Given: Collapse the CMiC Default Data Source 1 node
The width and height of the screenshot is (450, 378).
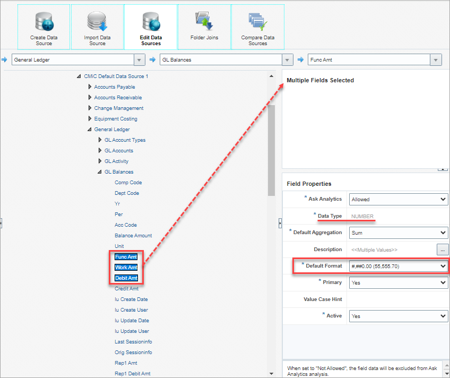Looking at the screenshot, I should 79,76.
